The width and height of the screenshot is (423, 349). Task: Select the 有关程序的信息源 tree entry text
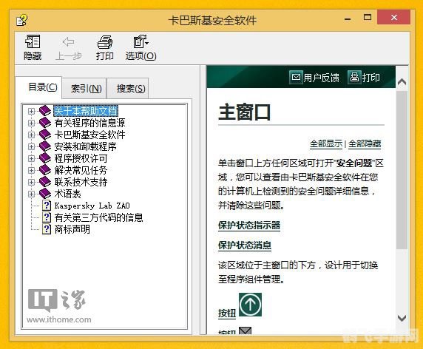point(89,123)
